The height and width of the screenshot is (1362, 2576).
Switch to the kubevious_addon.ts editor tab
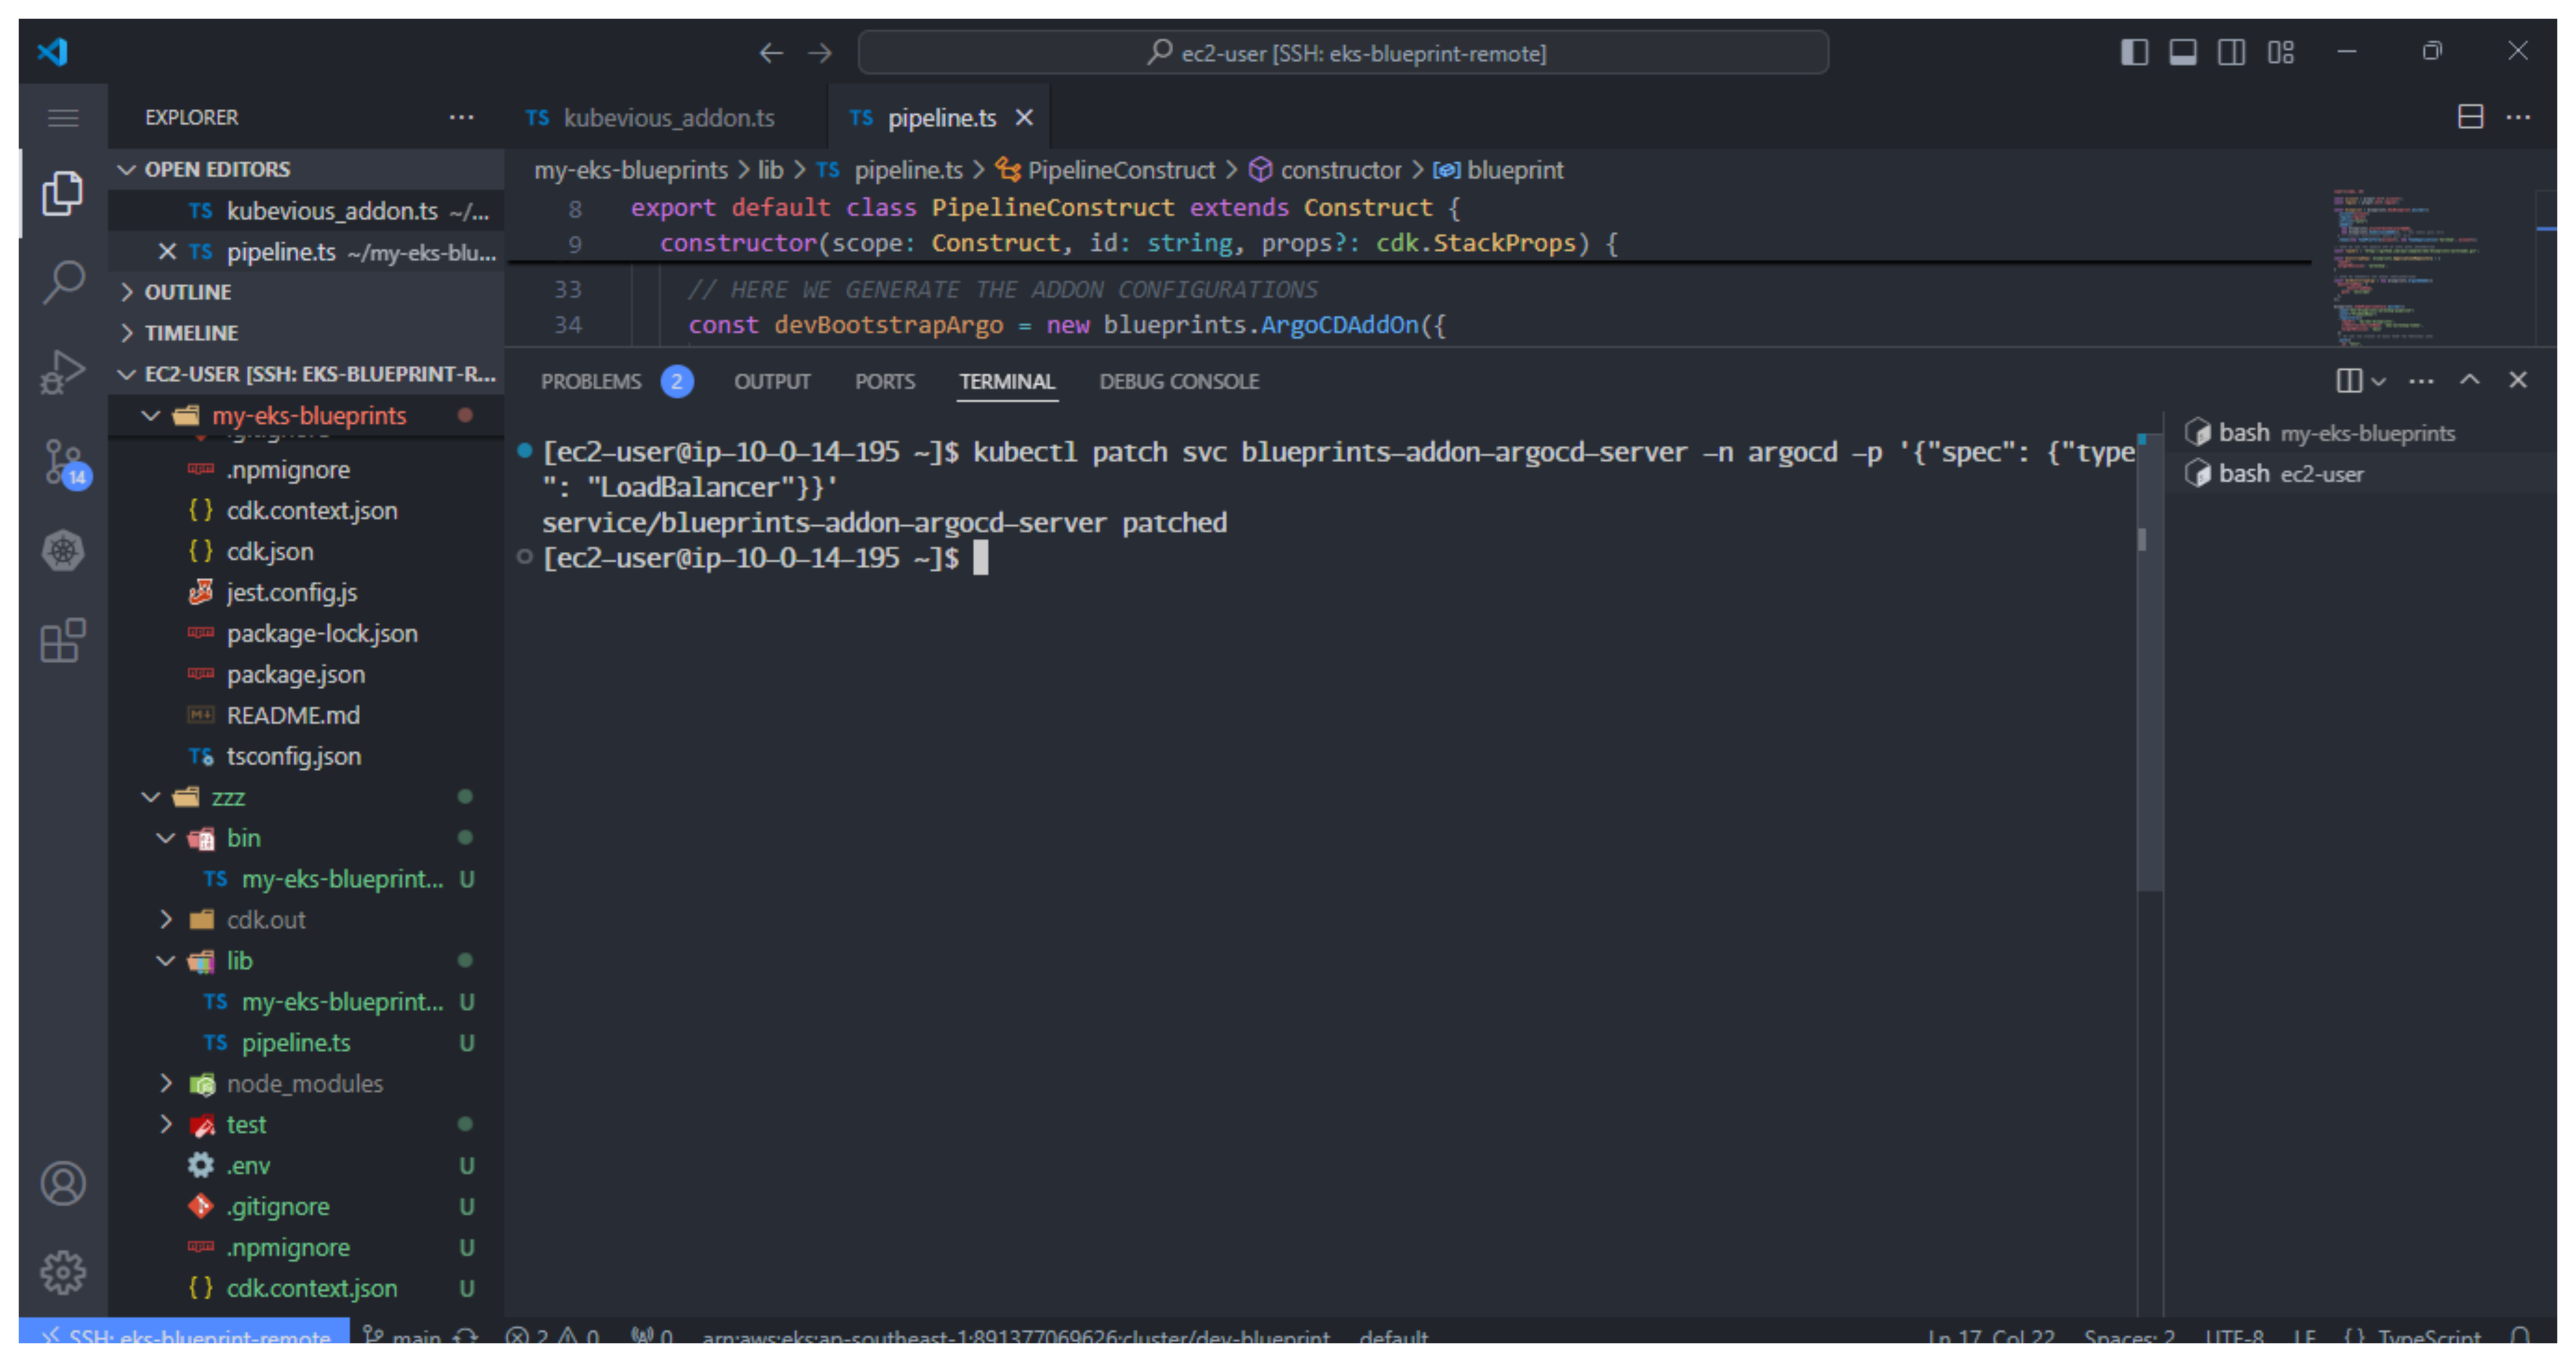pyautogui.click(x=668, y=118)
